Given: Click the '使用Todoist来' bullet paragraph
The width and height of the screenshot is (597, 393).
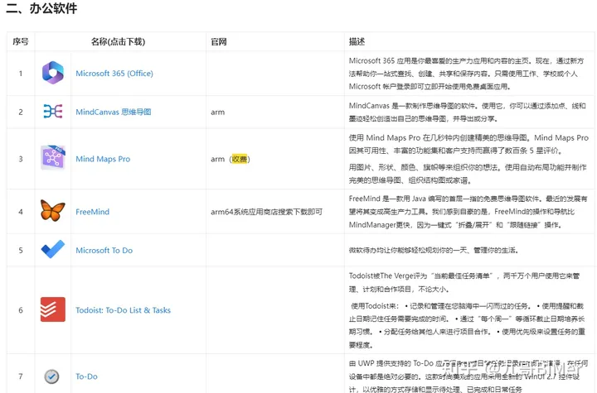Looking at the screenshot, I should click(467, 325).
